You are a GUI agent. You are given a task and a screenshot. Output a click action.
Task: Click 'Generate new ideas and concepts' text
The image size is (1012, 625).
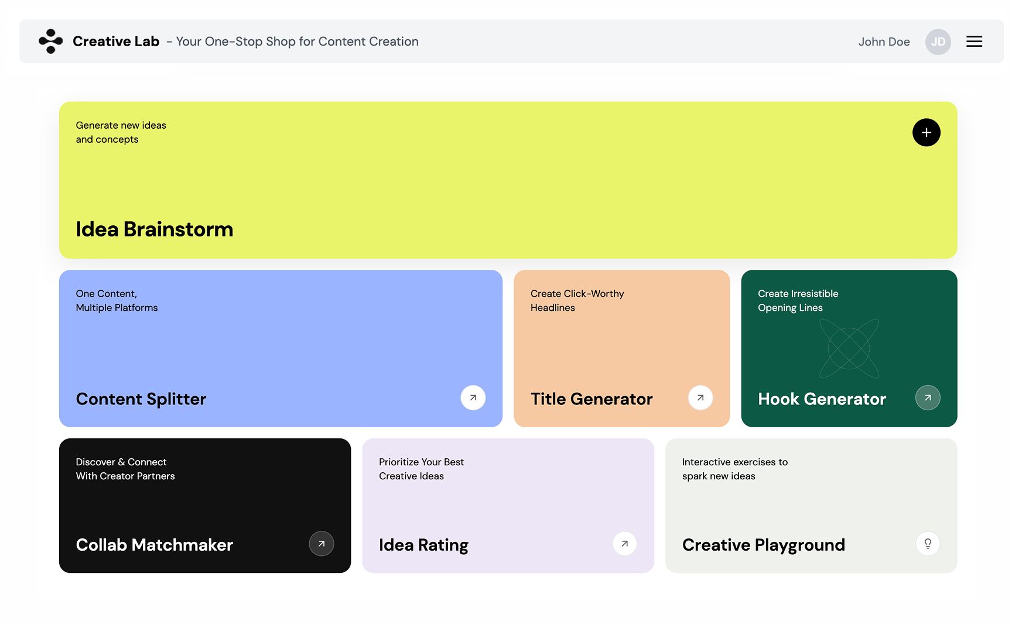121,132
